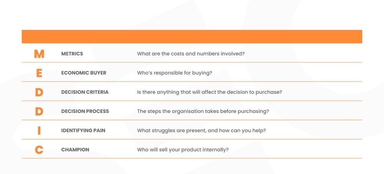Select "Who's responsible for buying?" text

point(174,73)
